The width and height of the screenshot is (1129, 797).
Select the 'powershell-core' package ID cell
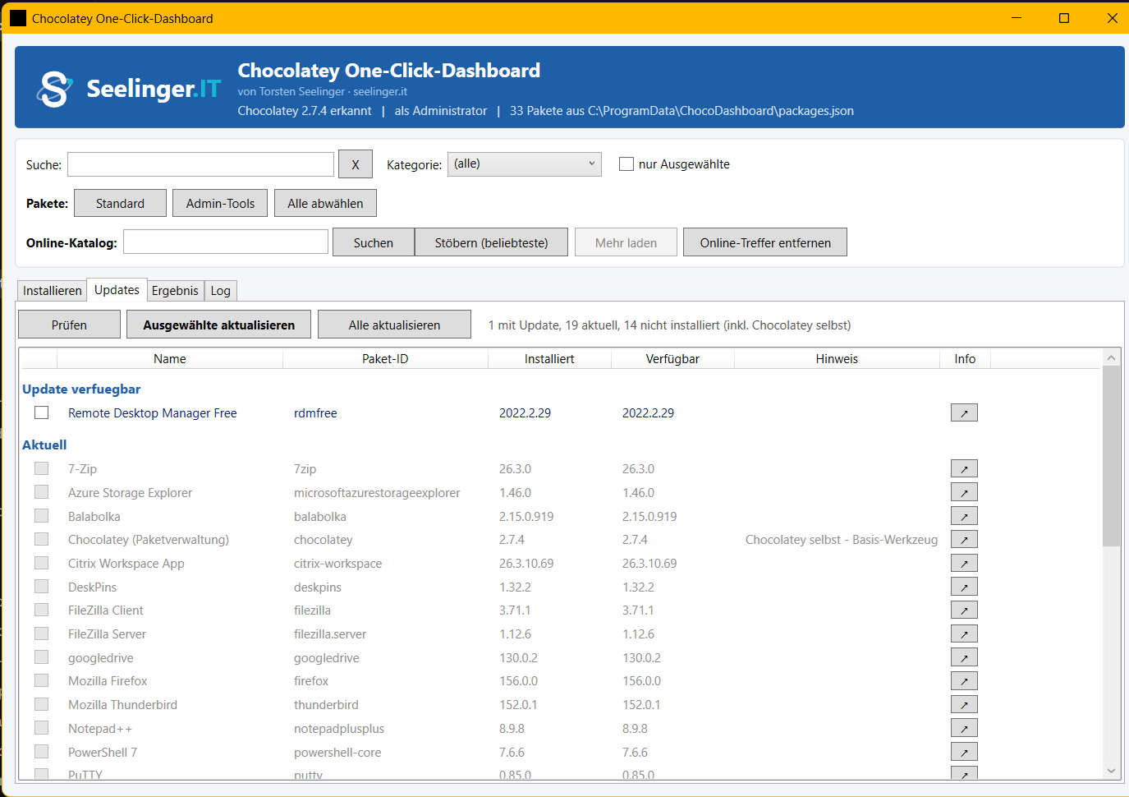click(x=337, y=753)
